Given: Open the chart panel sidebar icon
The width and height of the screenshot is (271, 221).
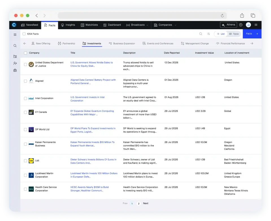Looking at the screenshot, I should 15,56.
